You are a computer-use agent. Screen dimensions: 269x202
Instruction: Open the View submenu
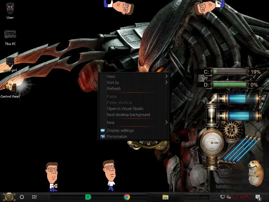(134, 77)
